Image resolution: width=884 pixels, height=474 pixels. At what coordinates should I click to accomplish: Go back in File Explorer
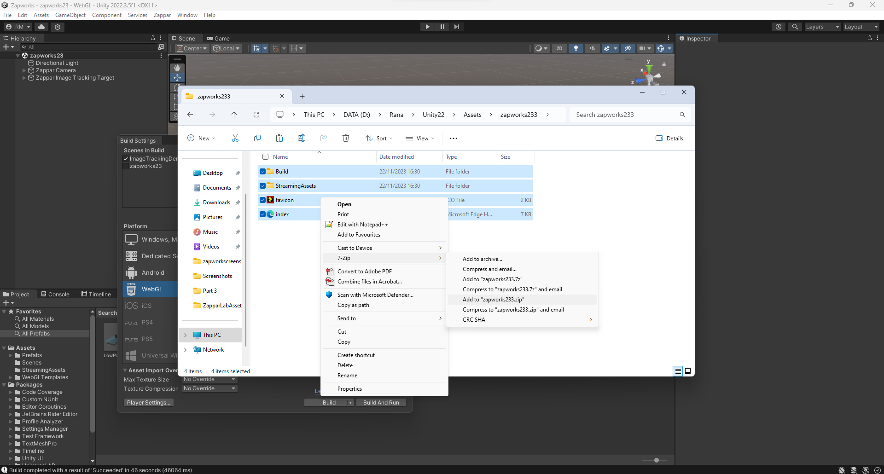click(190, 115)
